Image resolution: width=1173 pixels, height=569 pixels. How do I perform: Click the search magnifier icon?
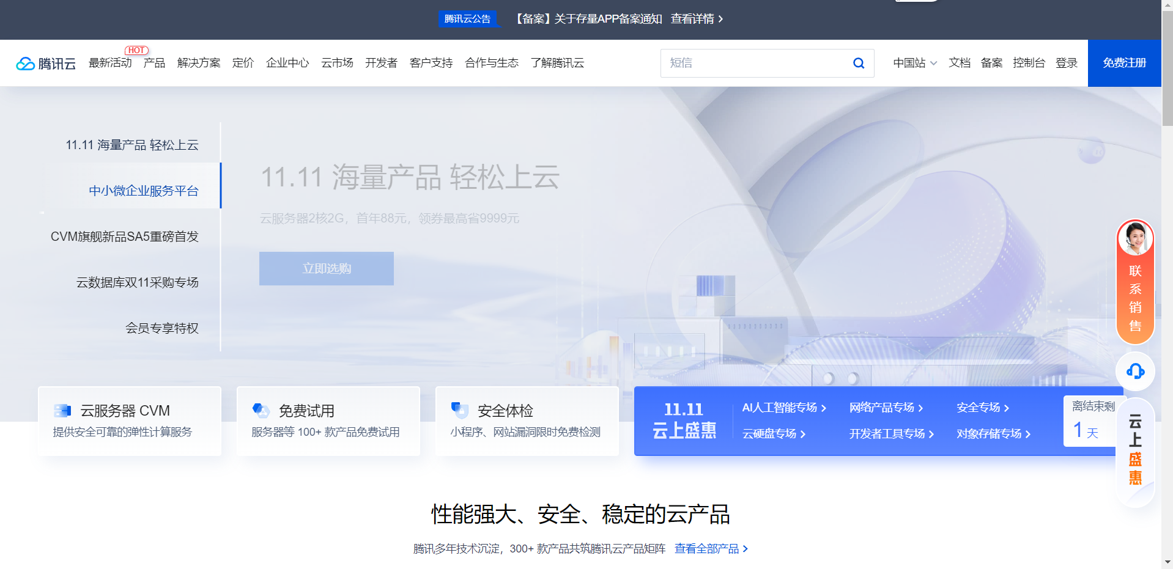(x=859, y=63)
